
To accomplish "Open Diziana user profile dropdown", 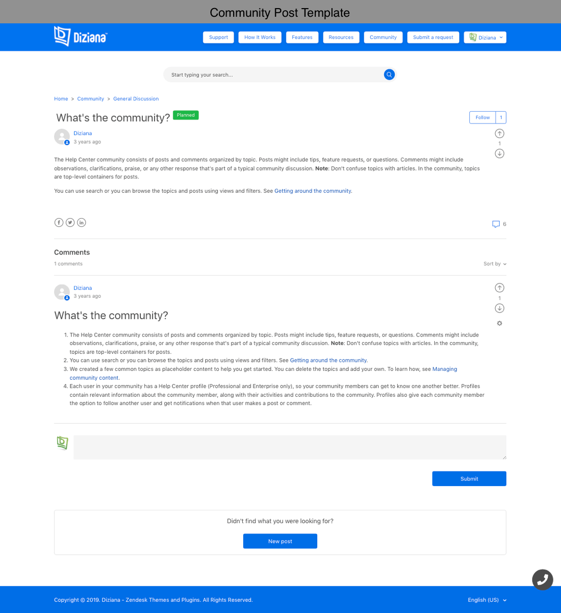I will pos(485,38).
